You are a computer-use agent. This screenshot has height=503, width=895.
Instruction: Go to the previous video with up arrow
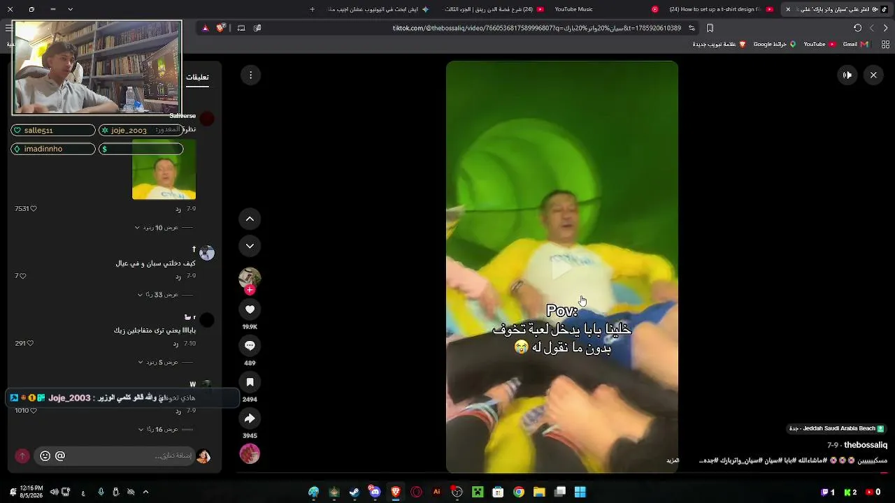click(x=250, y=219)
